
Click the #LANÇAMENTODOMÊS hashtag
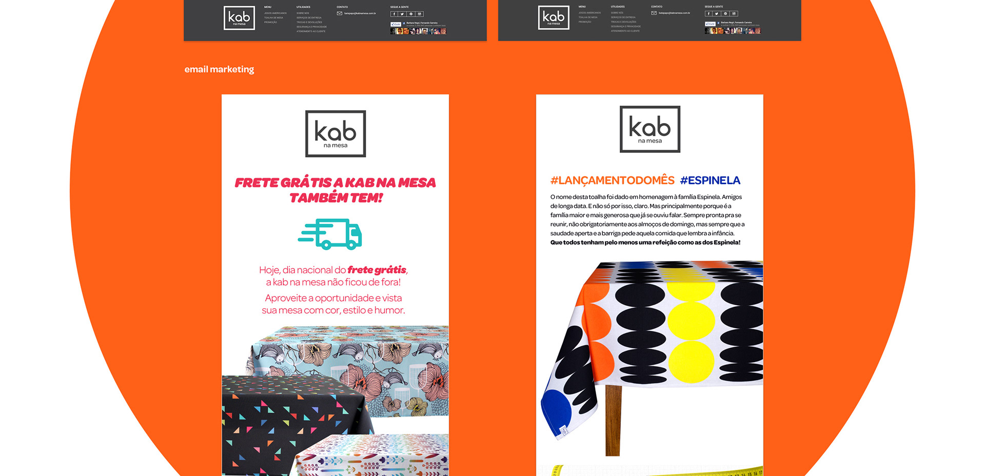pyautogui.click(x=613, y=180)
